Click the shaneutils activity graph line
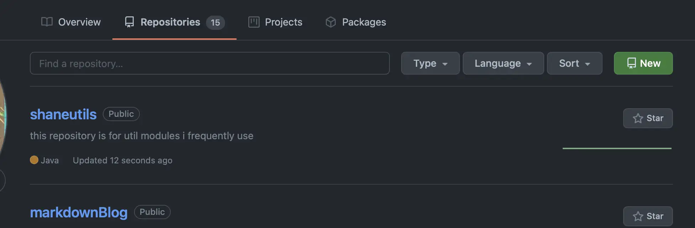This screenshot has width=695, height=228. (617, 148)
